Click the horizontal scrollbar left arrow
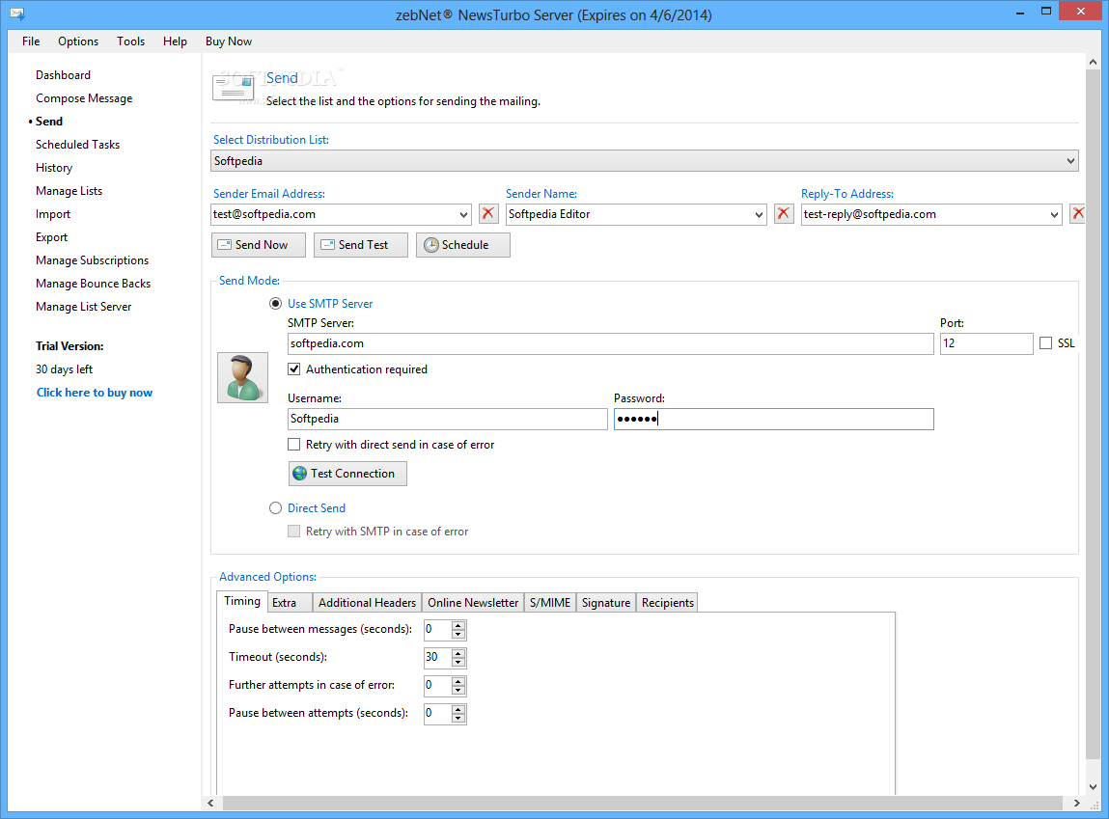The image size is (1109, 819). click(x=210, y=804)
